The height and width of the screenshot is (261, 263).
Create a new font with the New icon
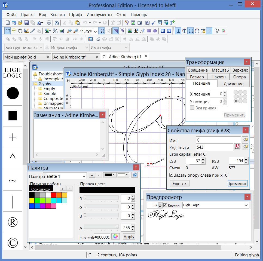point(8,23)
